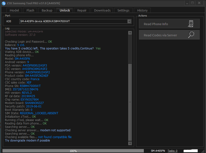The height and width of the screenshot is (153, 206).
Task: Click Security patch 2019-06-01 value
Action: pos(33,106)
